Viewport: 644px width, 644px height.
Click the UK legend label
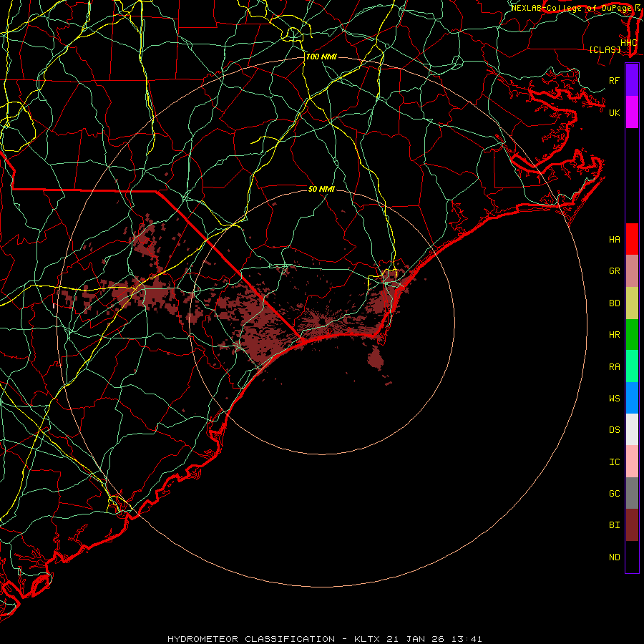coord(615,112)
